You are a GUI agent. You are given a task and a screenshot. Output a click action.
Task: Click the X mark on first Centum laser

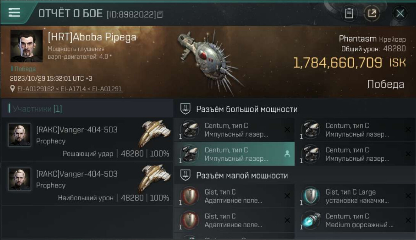pyautogui.click(x=287, y=130)
